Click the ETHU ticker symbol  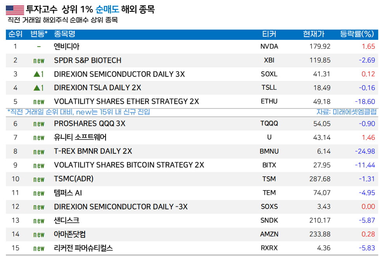(269, 101)
